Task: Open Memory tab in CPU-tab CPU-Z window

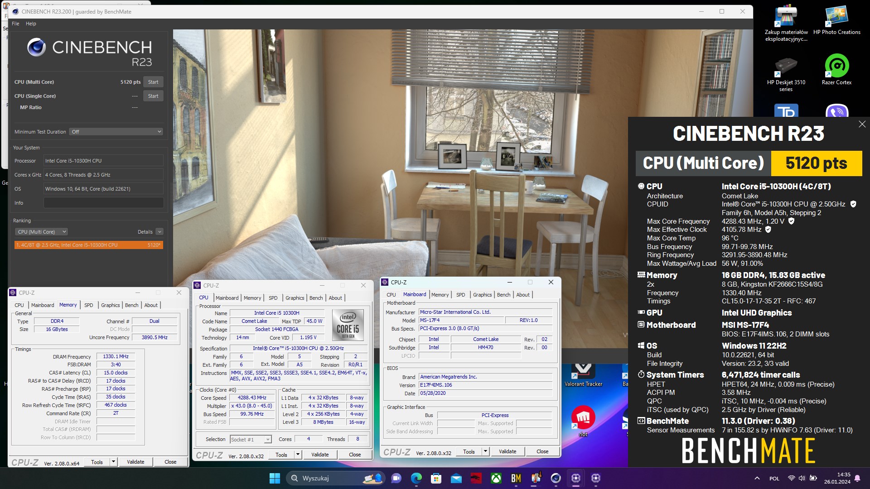Action: pos(252,298)
